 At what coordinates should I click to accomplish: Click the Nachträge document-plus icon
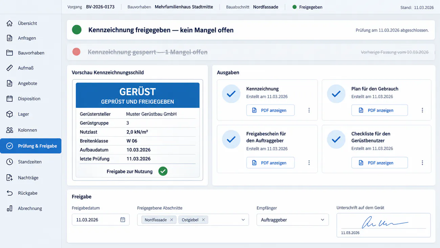point(9,178)
